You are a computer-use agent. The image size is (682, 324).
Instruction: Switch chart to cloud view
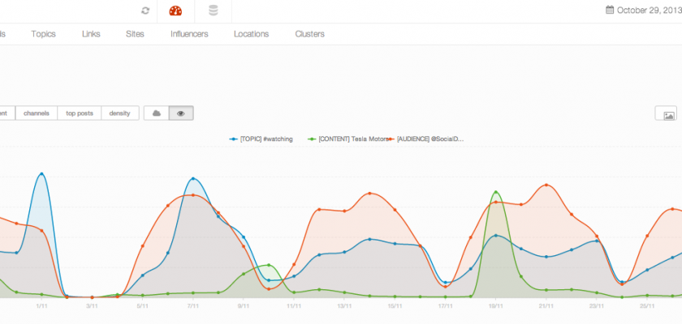157,113
